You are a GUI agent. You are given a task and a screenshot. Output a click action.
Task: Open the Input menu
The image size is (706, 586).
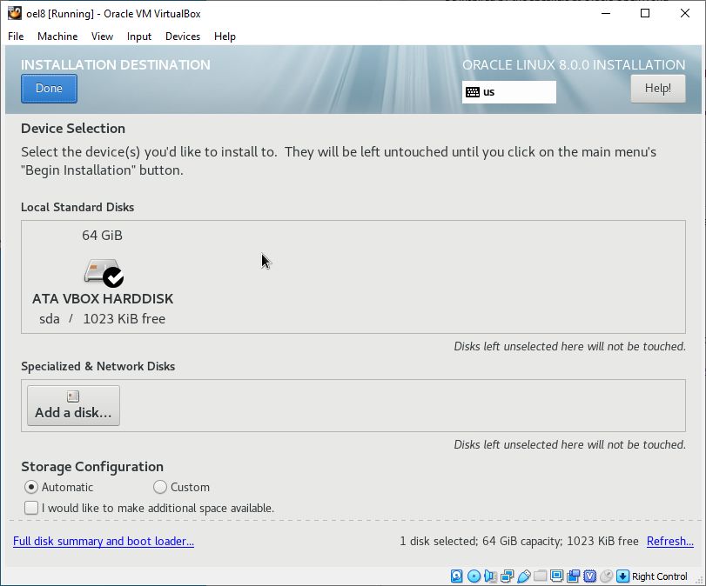coord(139,37)
